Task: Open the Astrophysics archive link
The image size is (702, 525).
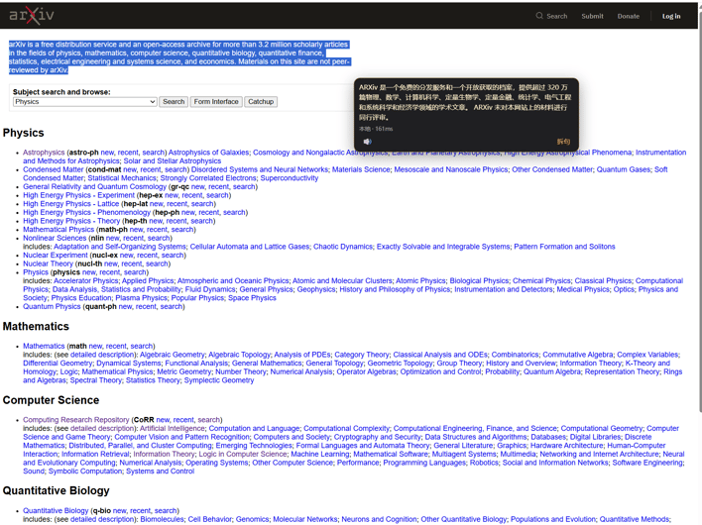Action: tap(44, 153)
